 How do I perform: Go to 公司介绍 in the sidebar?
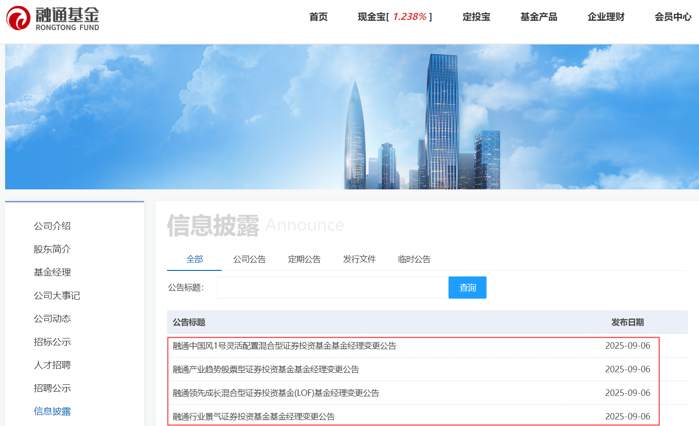[x=52, y=226]
